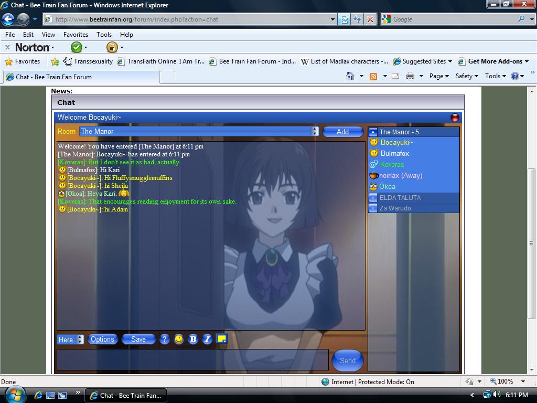Open the smiley emoticon picker
Image resolution: width=537 pixels, height=403 pixels.
pos(179,340)
